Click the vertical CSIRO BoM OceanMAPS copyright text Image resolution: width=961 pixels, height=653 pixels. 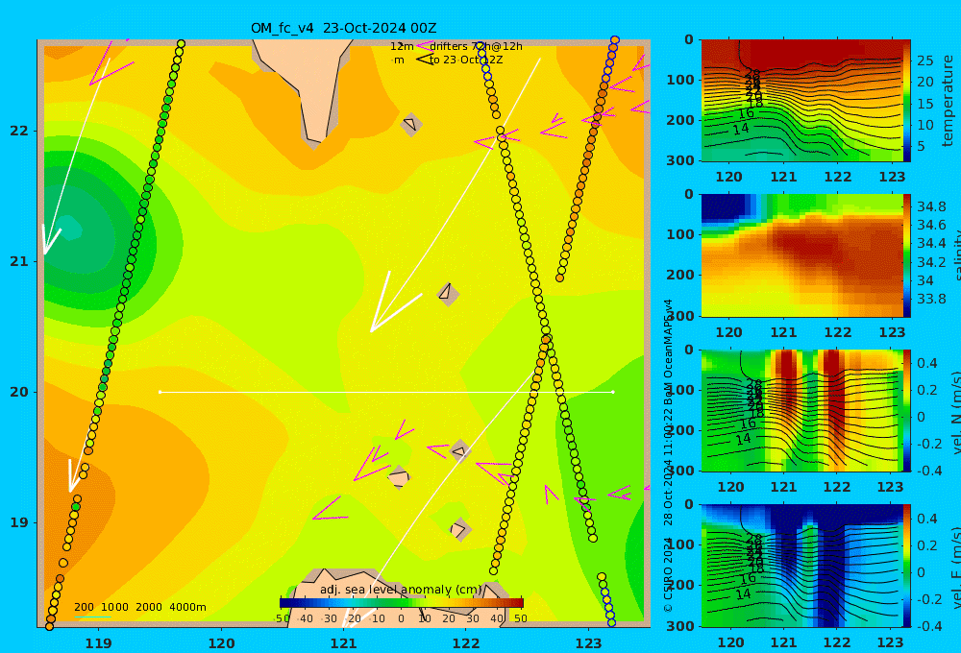coord(668,455)
